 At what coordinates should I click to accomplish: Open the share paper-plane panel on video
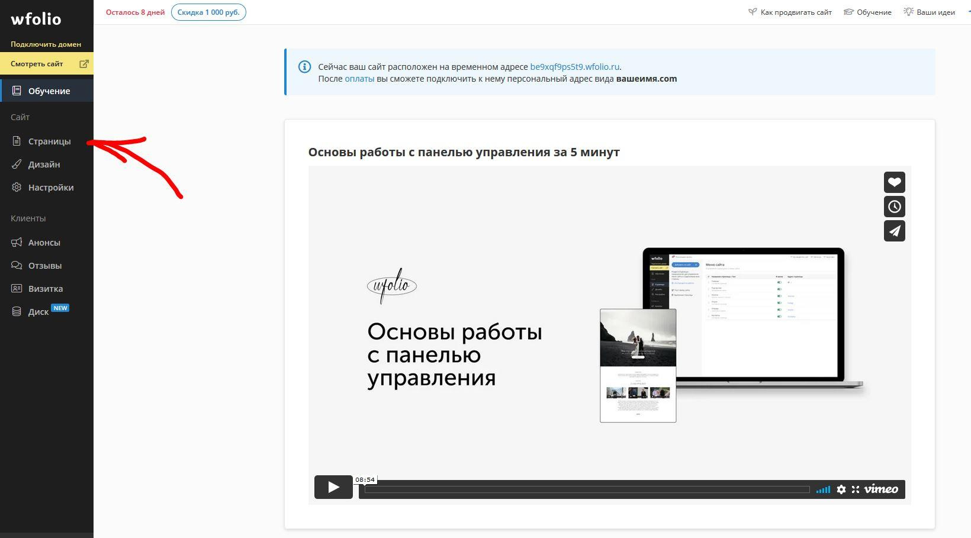point(894,231)
